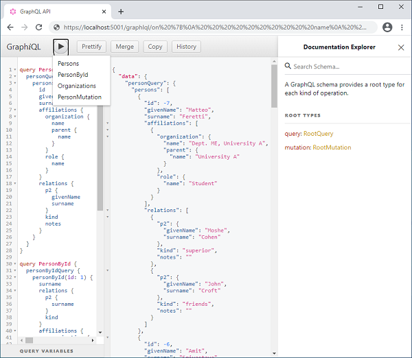Click the "superior" kind value in results
The height and width of the screenshot is (358, 412).
coord(198,250)
